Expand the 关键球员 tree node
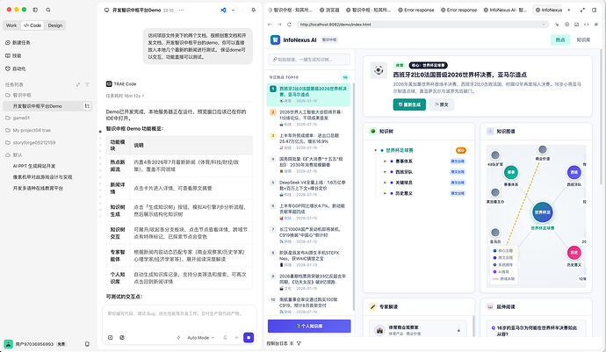Screen dimensions: 606x352 (x=385, y=183)
